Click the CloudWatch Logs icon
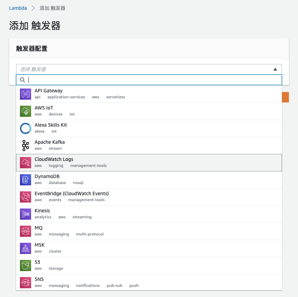 point(26,163)
